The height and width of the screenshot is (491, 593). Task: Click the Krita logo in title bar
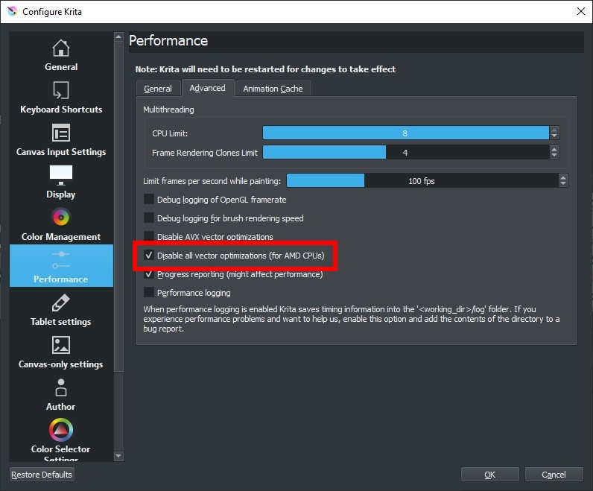12,11
